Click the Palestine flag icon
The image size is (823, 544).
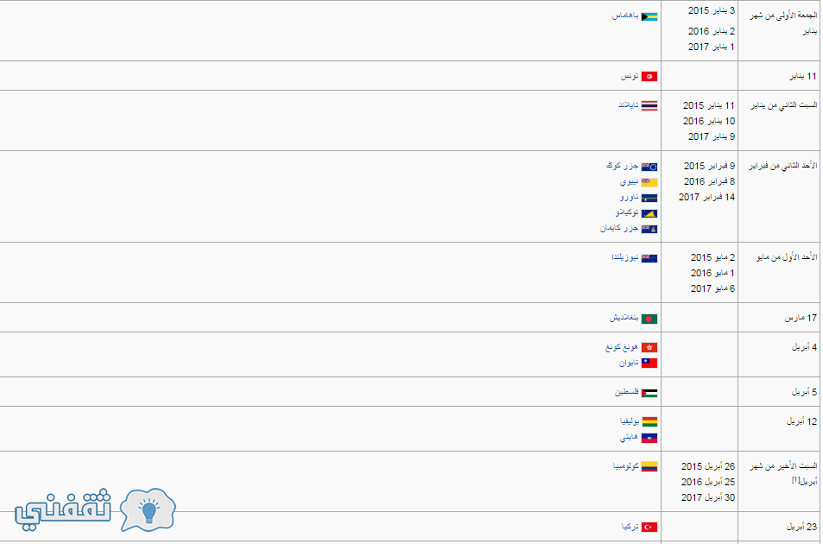[x=649, y=393]
